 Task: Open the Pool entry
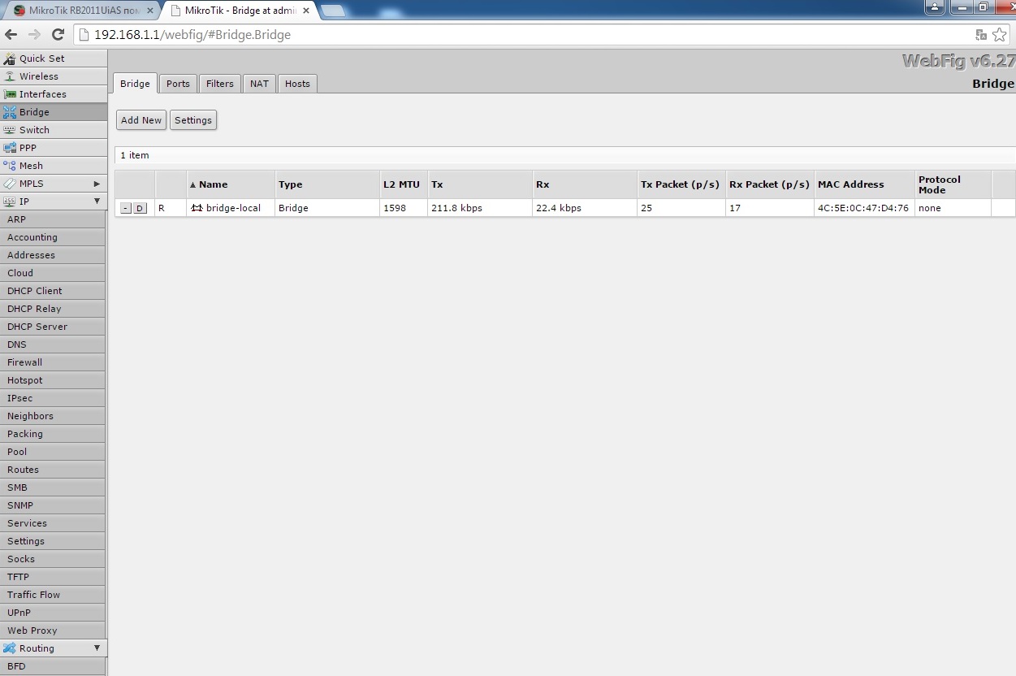pos(53,452)
